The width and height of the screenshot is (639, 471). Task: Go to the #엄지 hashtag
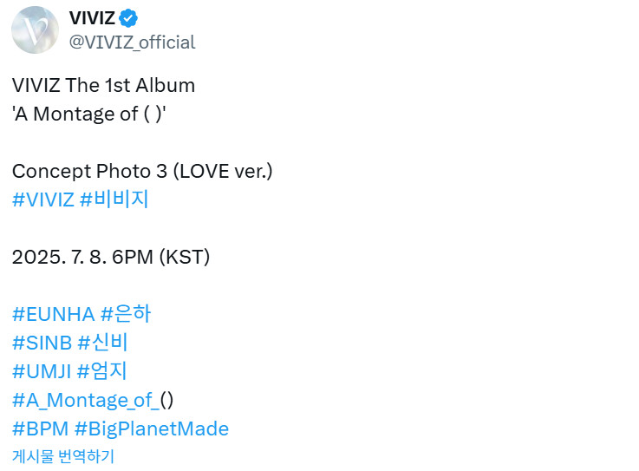[102, 371]
